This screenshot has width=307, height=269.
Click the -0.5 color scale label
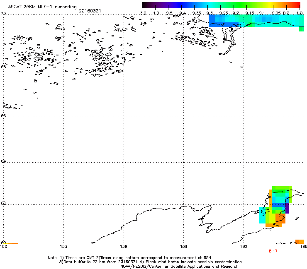pos(168,13)
